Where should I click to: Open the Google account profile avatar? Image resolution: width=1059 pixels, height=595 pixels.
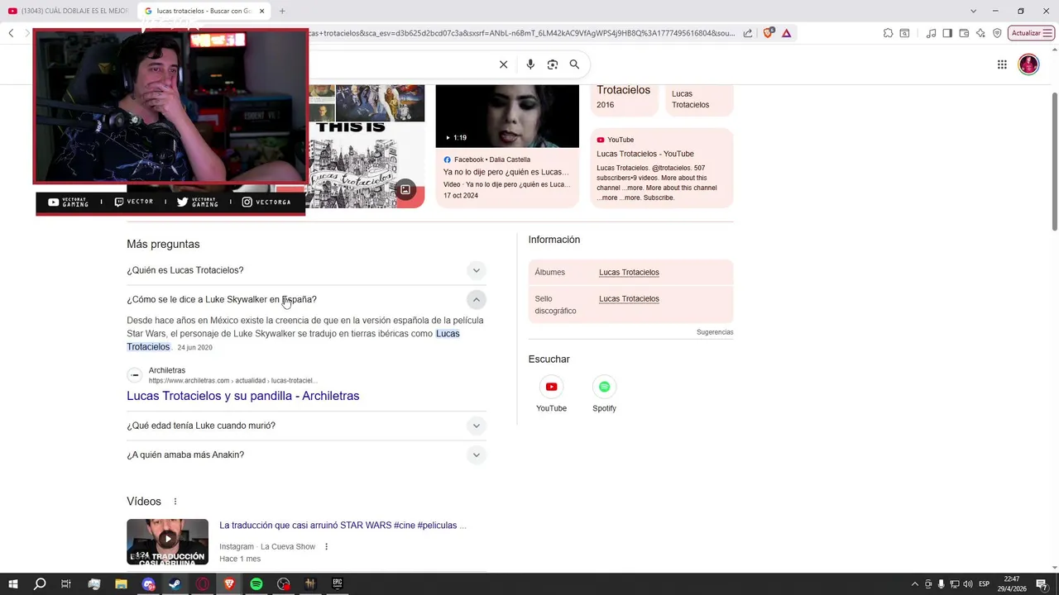[x=1028, y=64]
